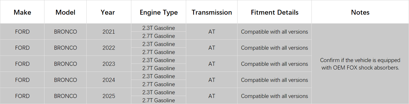The width and height of the screenshot is (409, 104).
Task: Click the Model column header
Action: click(65, 12)
